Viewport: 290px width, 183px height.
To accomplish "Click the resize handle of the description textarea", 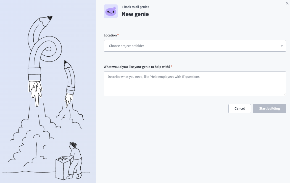I will tap(284, 95).
